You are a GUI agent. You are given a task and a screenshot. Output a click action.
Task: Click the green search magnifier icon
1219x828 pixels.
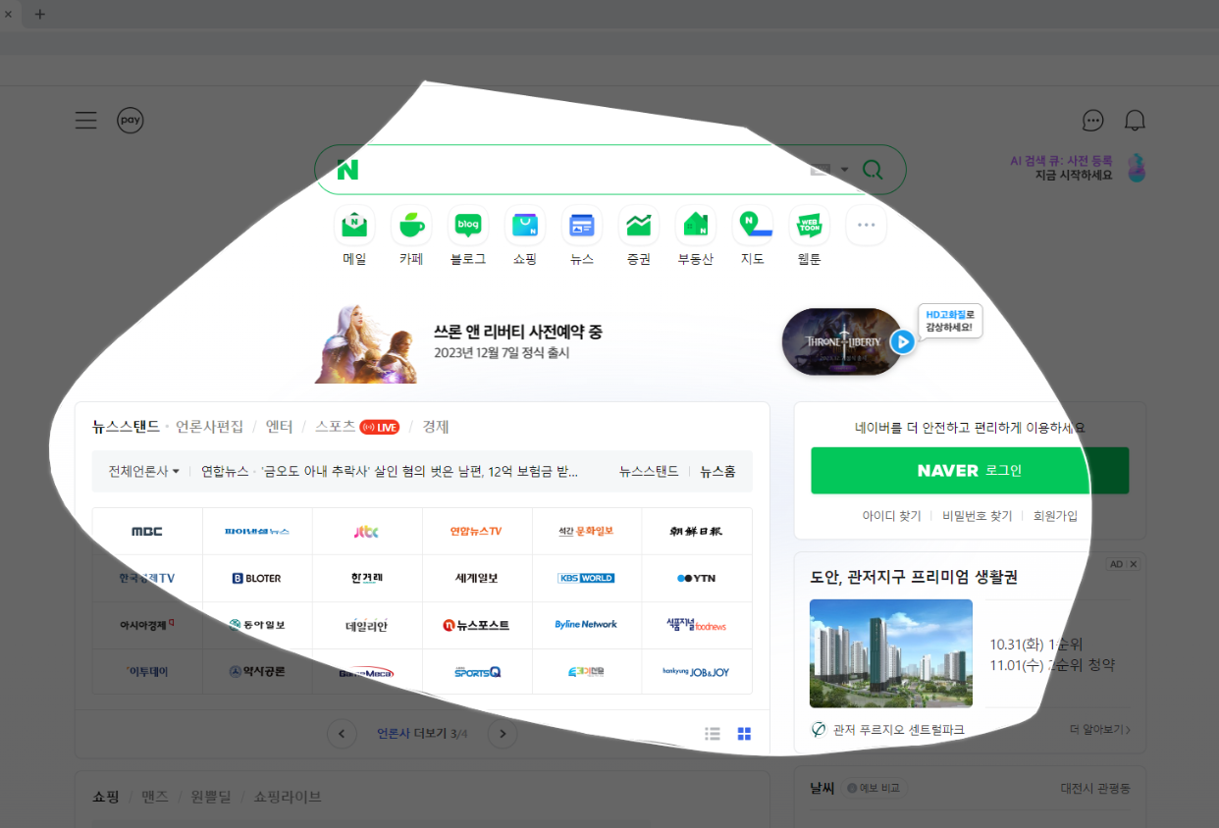(x=873, y=170)
